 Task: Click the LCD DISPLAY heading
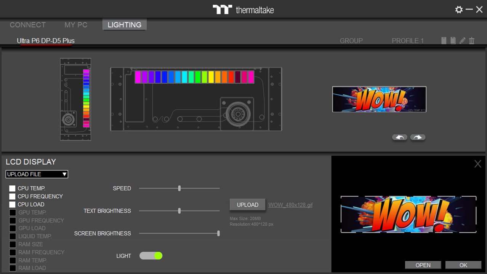click(x=31, y=162)
